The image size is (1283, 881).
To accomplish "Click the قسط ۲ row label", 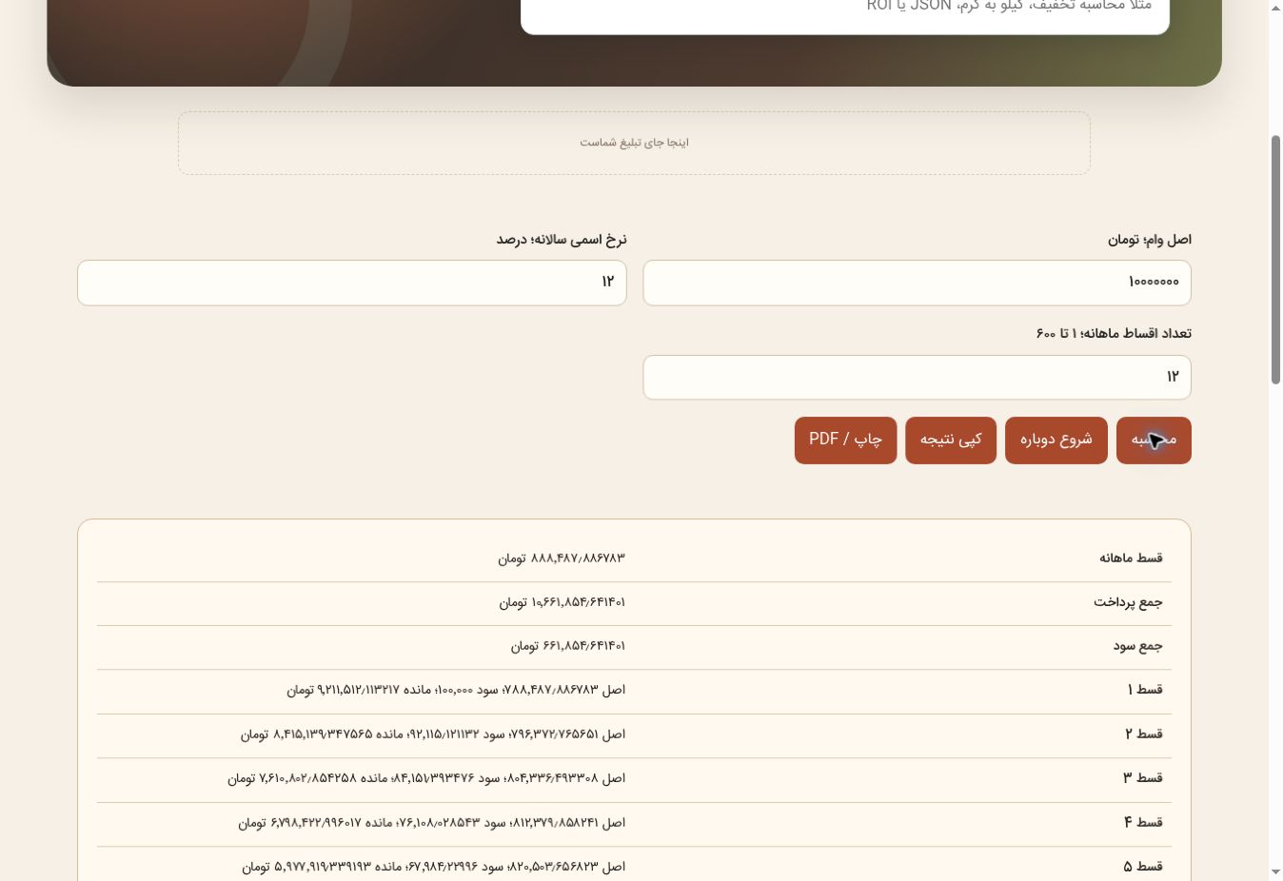I will pyautogui.click(x=1144, y=734).
